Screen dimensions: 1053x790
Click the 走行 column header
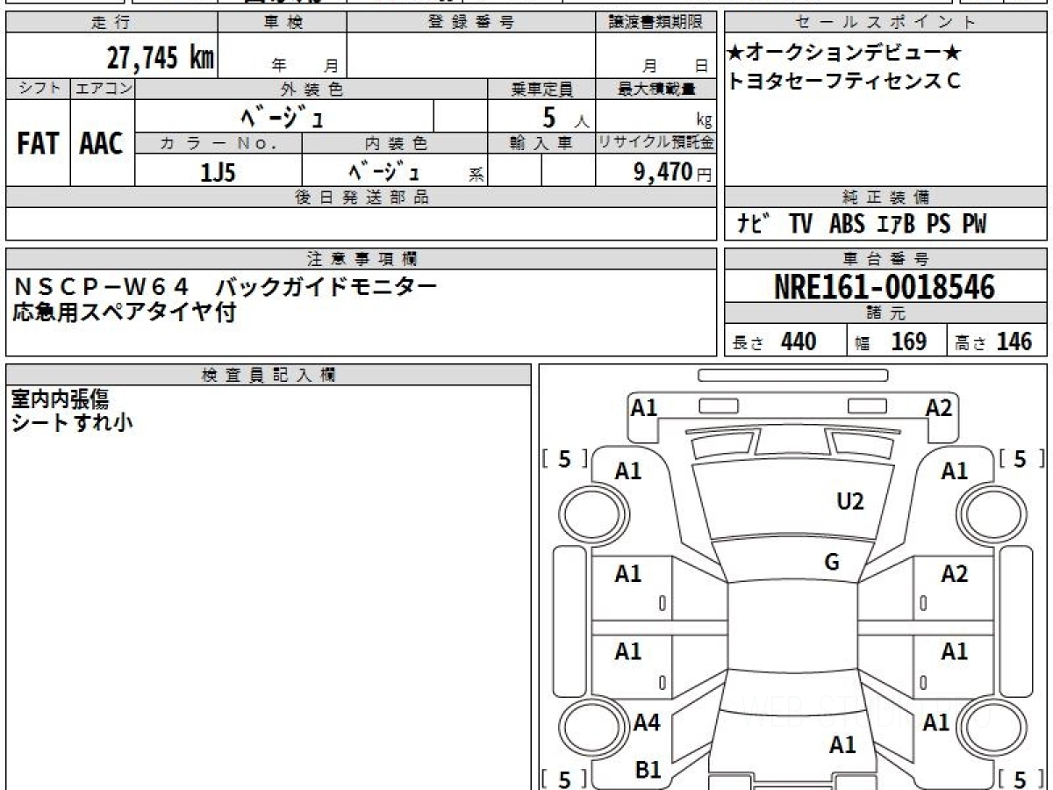tap(111, 23)
